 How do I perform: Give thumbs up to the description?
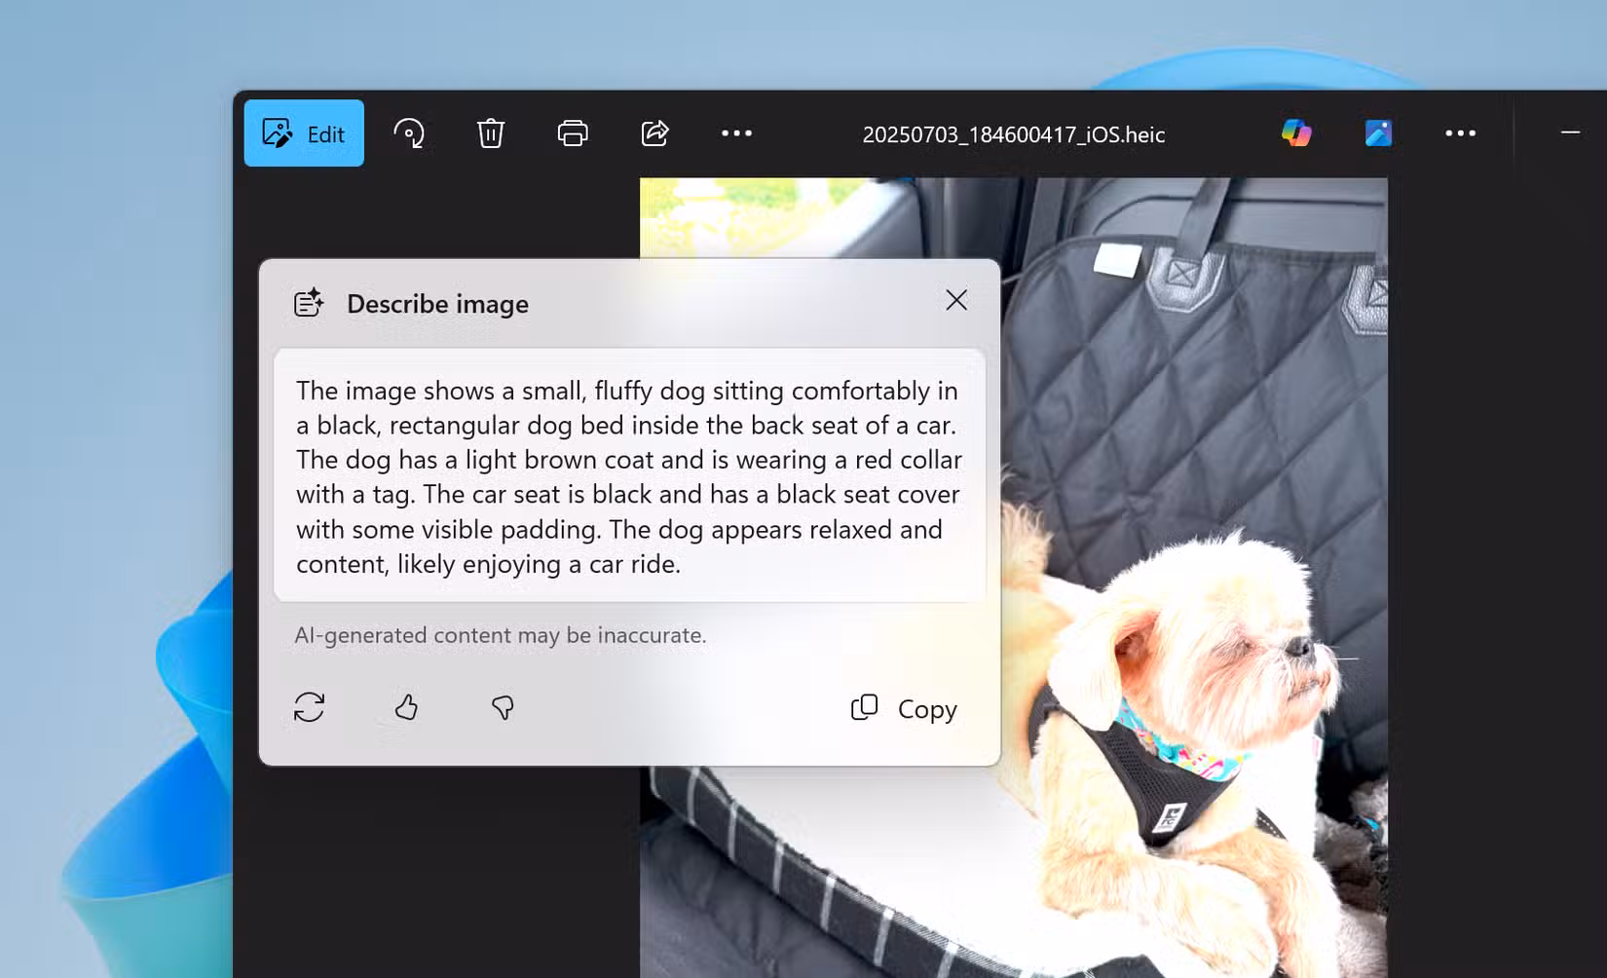[406, 707]
